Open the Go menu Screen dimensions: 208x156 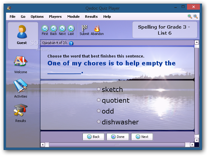23,17
